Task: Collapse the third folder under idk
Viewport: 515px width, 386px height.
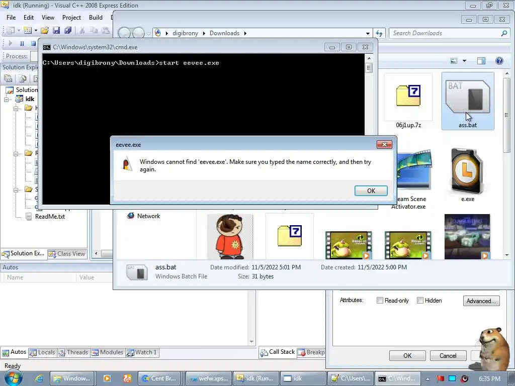Action: click(x=16, y=189)
